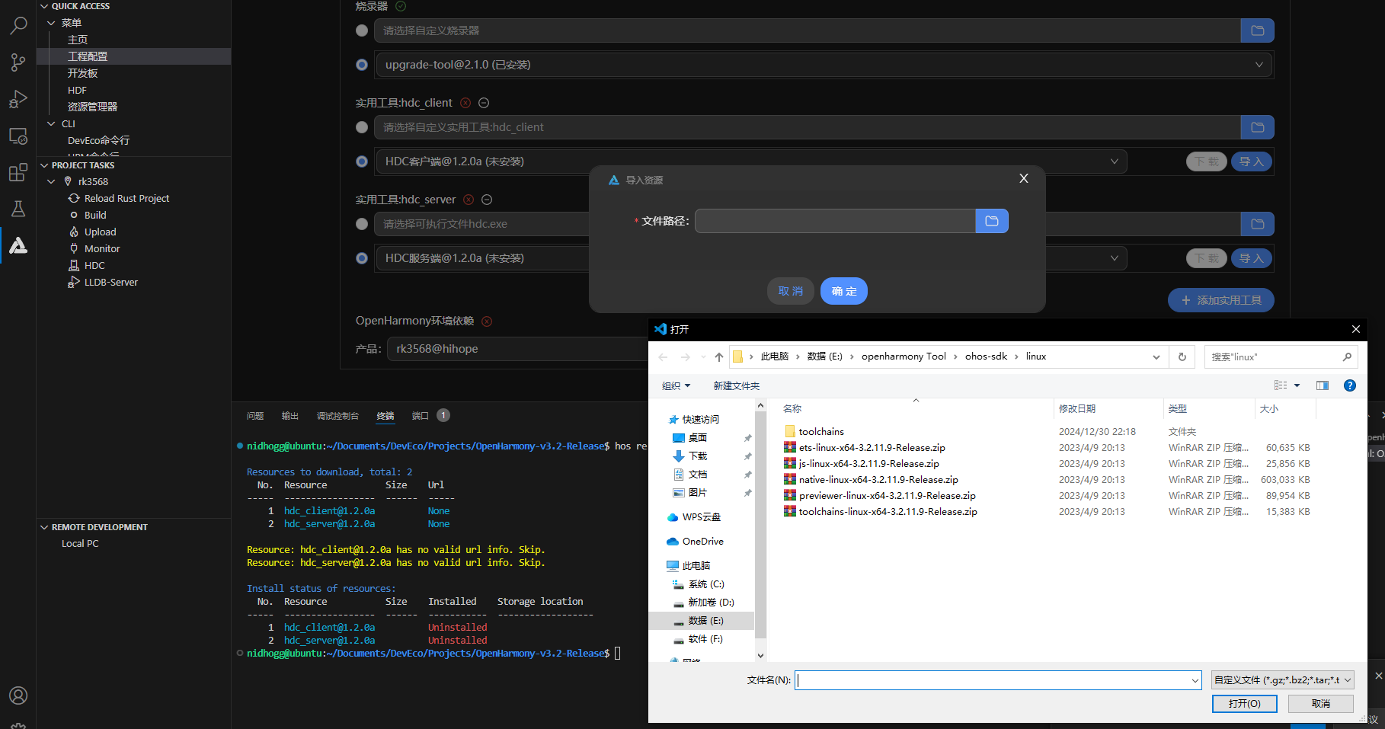This screenshot has width=1385, height=729.
Task: Refresh the file dialog location
Action: pos(1182,357)
